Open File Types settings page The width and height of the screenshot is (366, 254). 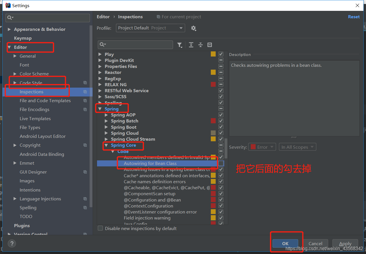click(30, 128)
